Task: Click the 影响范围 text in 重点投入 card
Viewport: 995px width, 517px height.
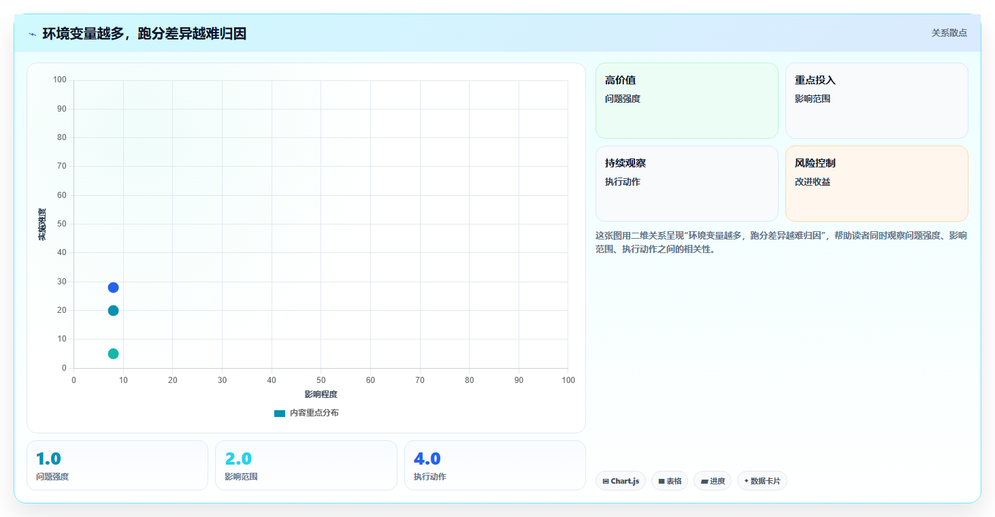Action: [813, 99]
